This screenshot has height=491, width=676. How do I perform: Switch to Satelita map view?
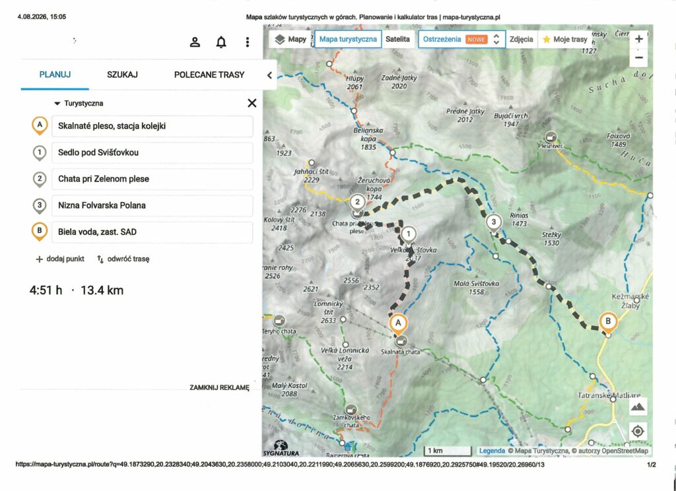(397, 39)
